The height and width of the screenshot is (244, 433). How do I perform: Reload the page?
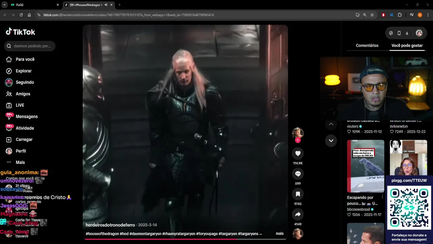[21, 15]
